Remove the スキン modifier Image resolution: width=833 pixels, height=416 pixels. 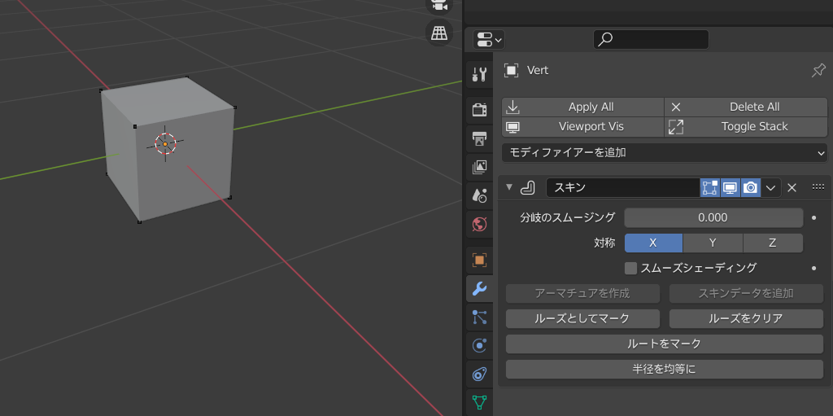pyautogui.click(x=792, y=187)
